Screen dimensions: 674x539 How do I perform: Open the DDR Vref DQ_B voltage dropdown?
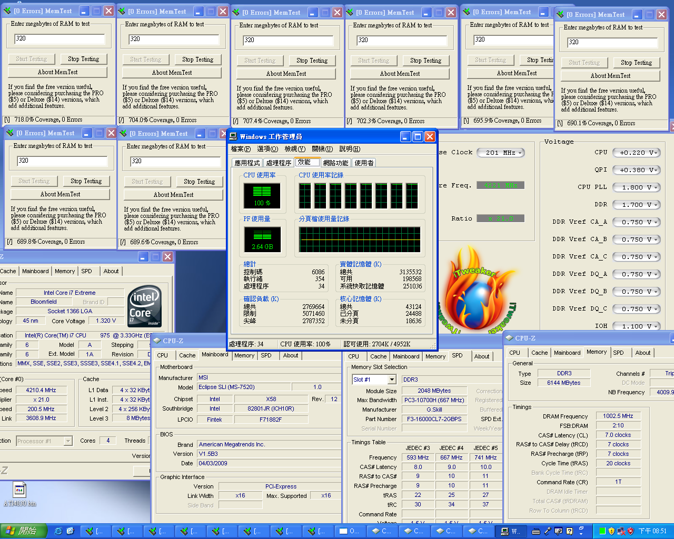[x=636, y=292]
